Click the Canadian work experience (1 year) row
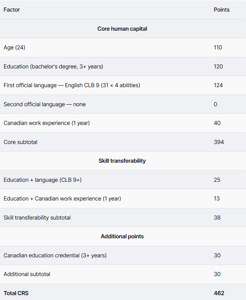Viewport: 246px width, 300px height. 46,123
